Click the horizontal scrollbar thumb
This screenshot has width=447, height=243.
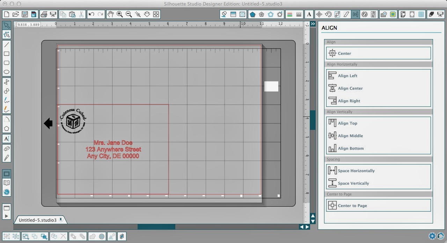[156, 227]
